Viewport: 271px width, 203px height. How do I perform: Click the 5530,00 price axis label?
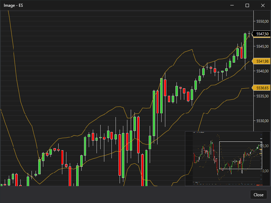[x=263, y=121]
